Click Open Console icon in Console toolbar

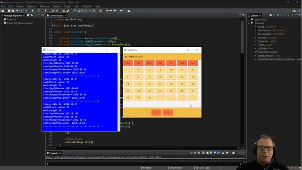(234, 153)
